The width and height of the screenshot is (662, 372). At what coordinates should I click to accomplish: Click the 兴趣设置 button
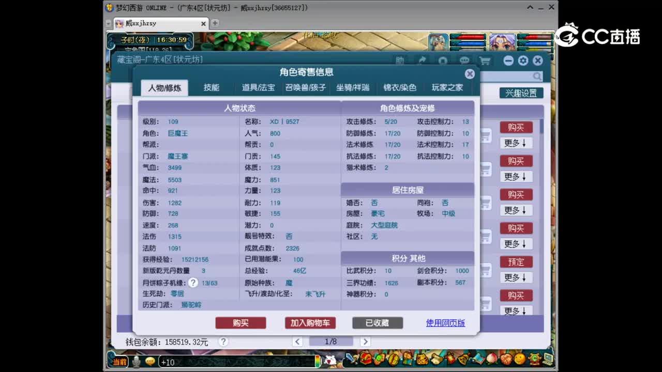pos(521,94)
